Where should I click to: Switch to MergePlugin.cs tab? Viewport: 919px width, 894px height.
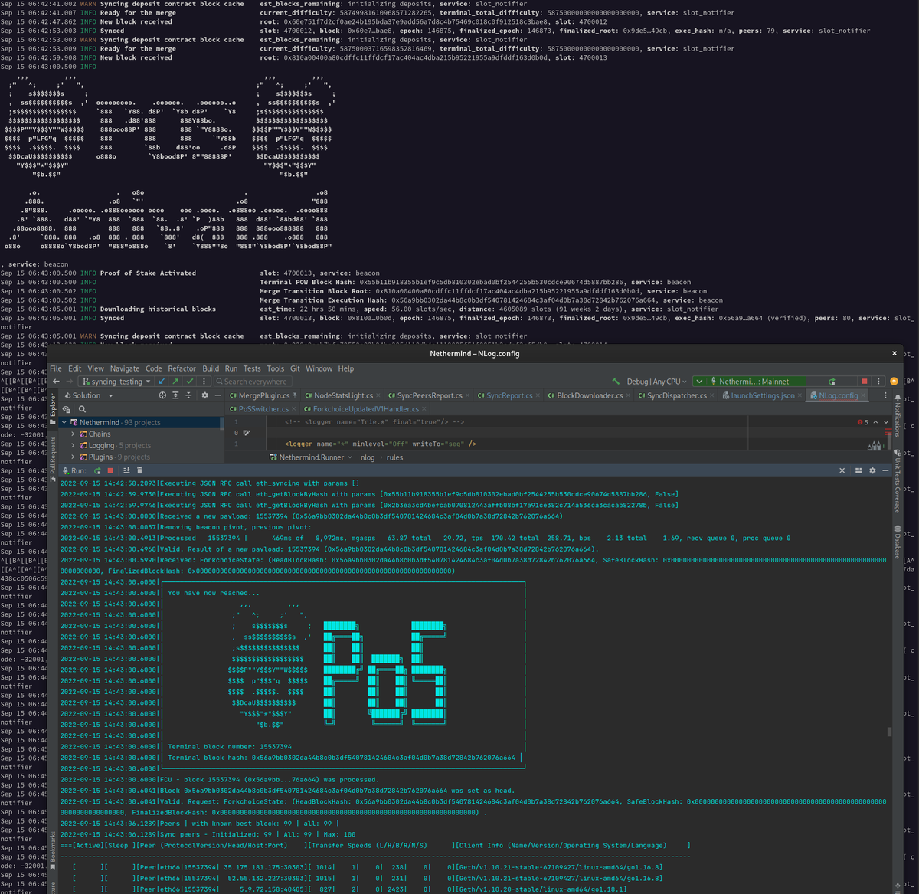[263, 396]
